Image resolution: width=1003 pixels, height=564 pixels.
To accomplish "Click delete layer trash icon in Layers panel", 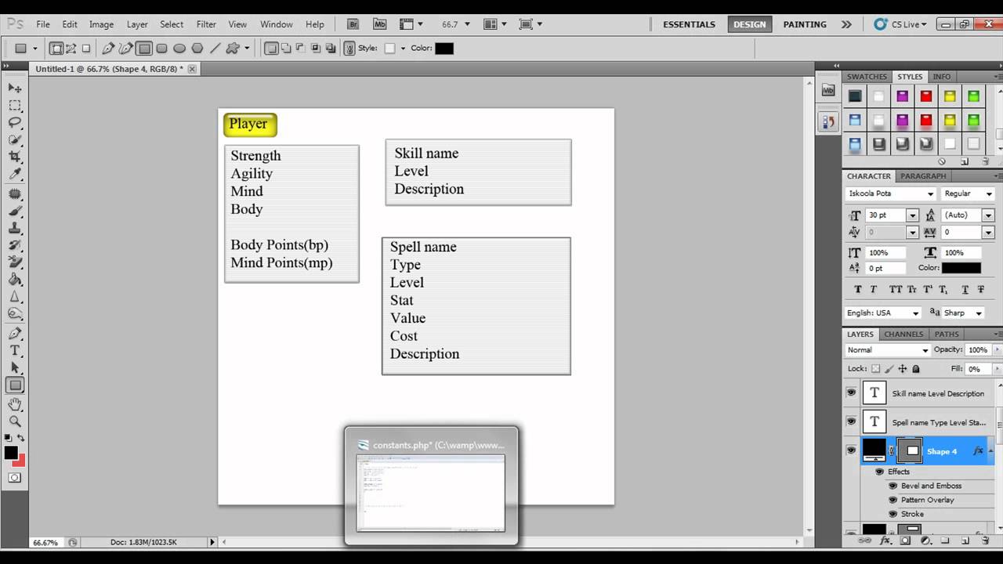I will [x=985, y=540].
